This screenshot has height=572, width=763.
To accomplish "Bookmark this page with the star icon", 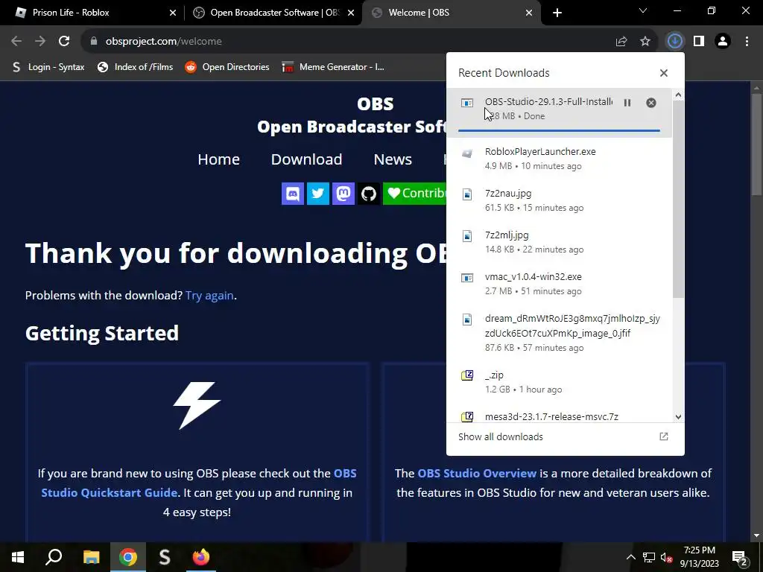I will pyautogui.click(x=645, y=42).
